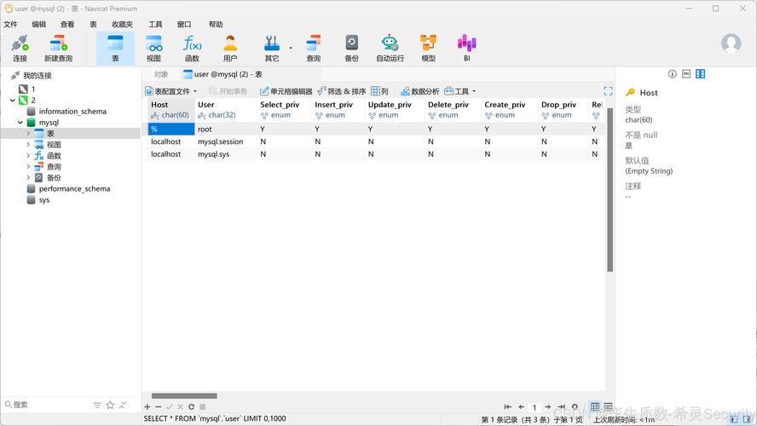Click the Columns button
757x426 pixels.
point(380,91)
